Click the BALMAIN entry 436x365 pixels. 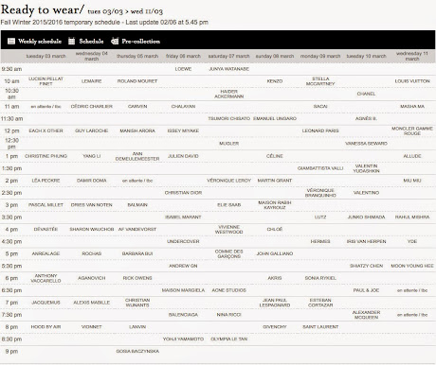(x=137, y=205)
